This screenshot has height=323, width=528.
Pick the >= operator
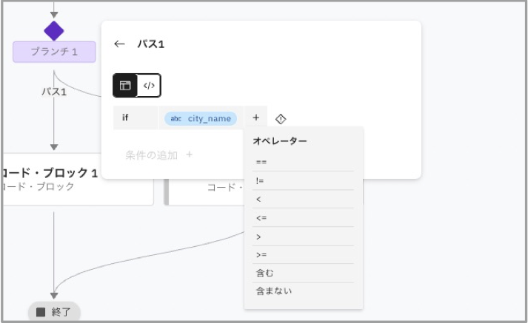coord(261,254)
